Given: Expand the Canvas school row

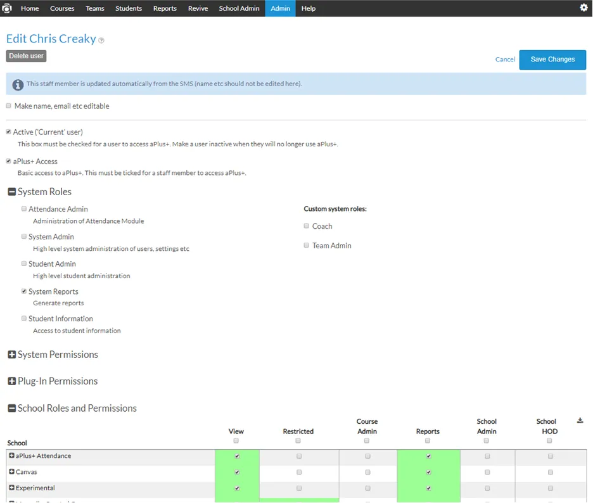Looking at the screenshot, I should [12, 471].
